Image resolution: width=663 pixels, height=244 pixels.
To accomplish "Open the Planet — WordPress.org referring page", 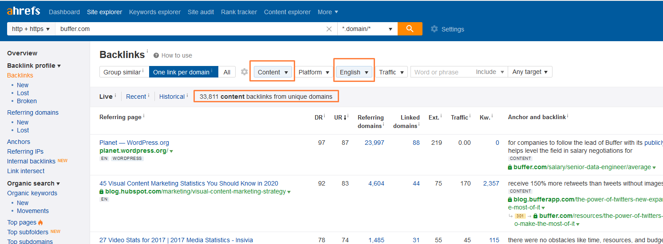I will (x=134, y=143).
